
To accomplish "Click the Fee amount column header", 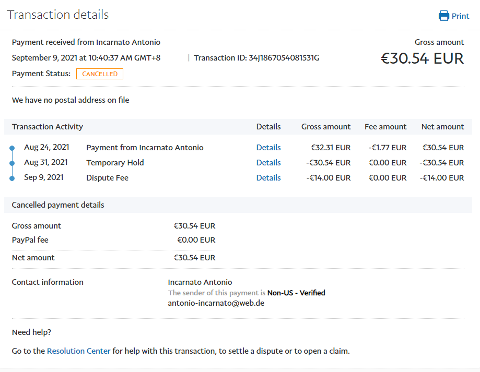I will (x=385, y=127).
